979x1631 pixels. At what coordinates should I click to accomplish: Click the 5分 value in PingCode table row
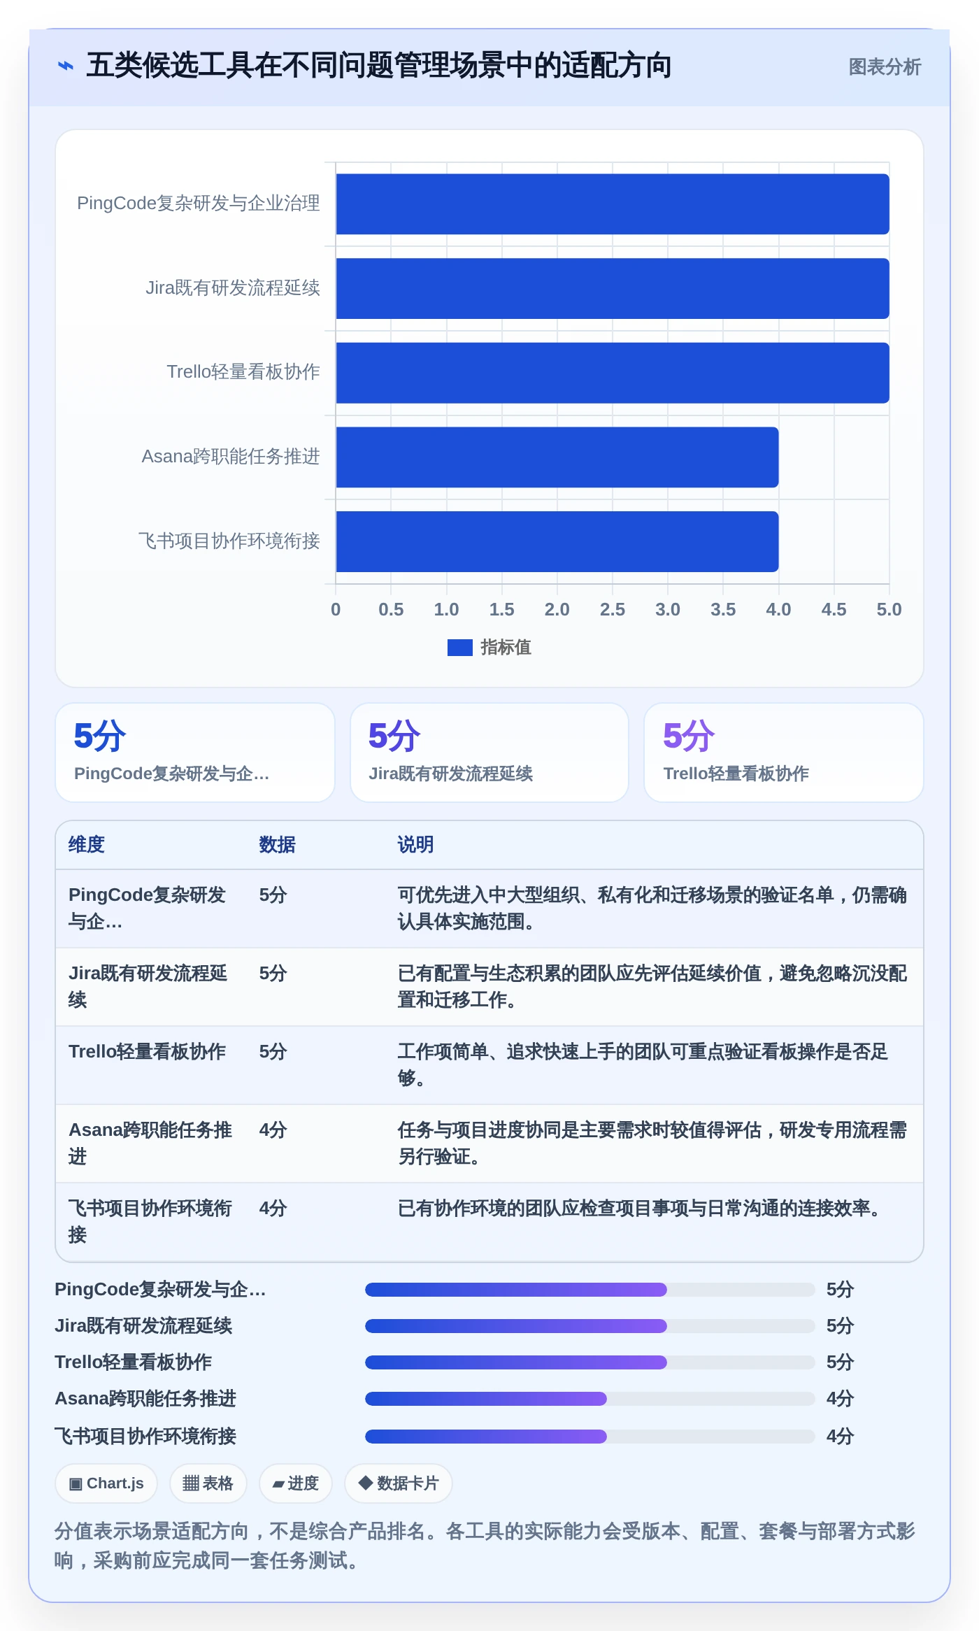point(273,895)
